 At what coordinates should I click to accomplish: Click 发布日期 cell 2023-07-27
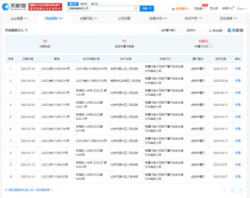coord(220,69)
